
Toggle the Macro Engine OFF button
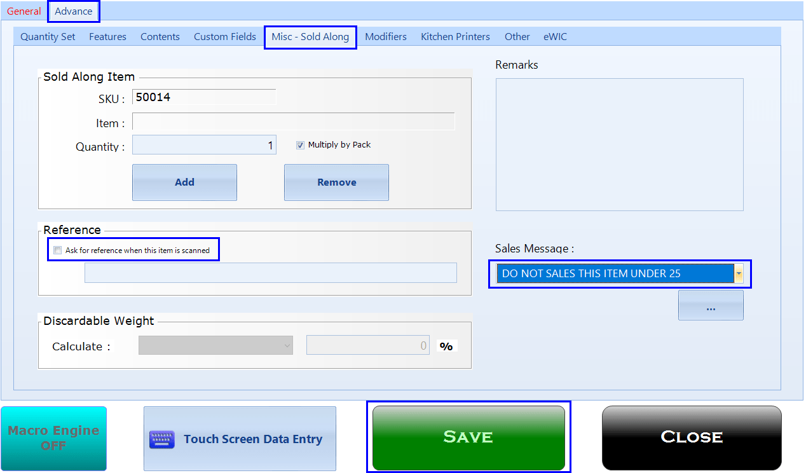click(x=53, y=439)
